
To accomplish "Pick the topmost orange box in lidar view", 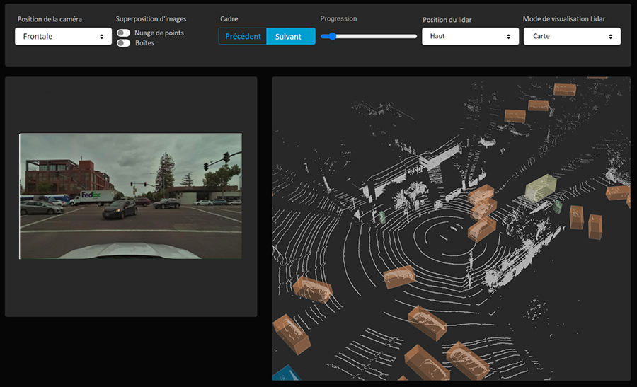I will pos(565,90).
